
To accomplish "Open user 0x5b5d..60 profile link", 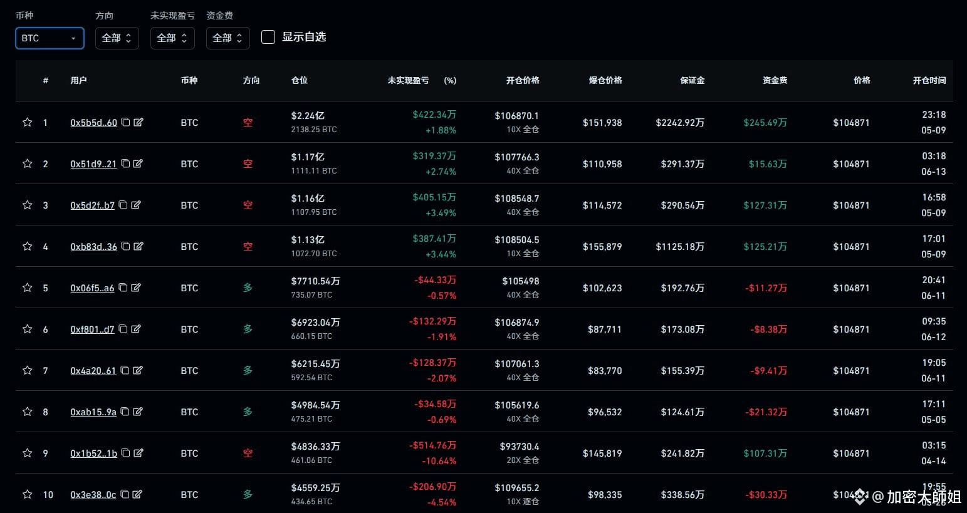I will point(94,123).
